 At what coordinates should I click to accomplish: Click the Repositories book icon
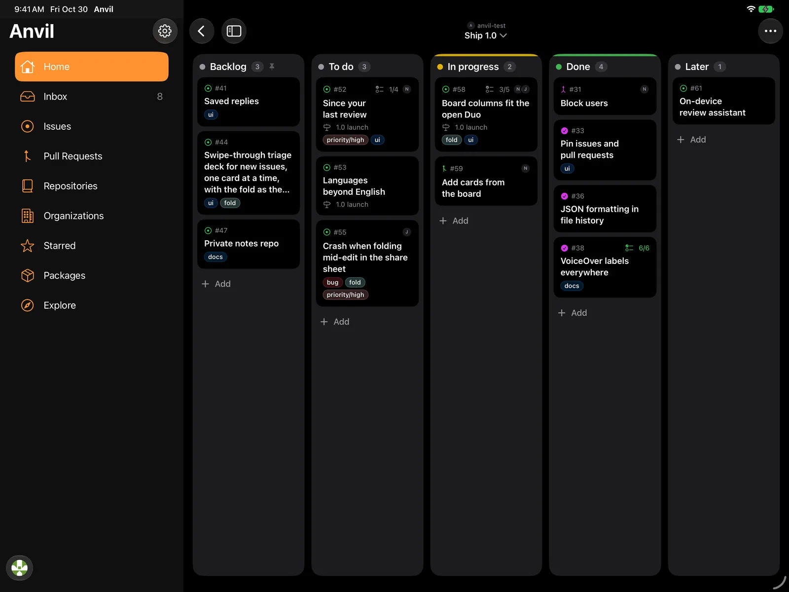point(28,186)
